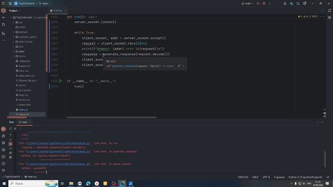The height and width of the screenshot is (187, 333).
Task: Open the Run tool window icon on left stripe
Action: (x=4, y=129)
